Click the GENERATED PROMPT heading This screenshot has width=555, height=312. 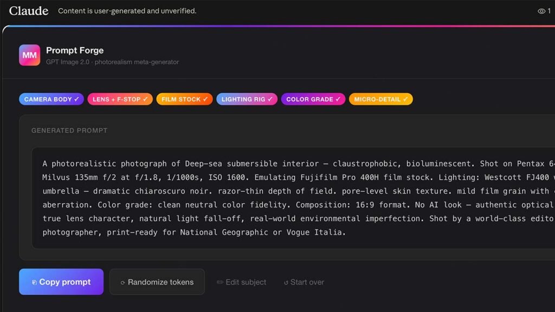click(x=69, y=131)
